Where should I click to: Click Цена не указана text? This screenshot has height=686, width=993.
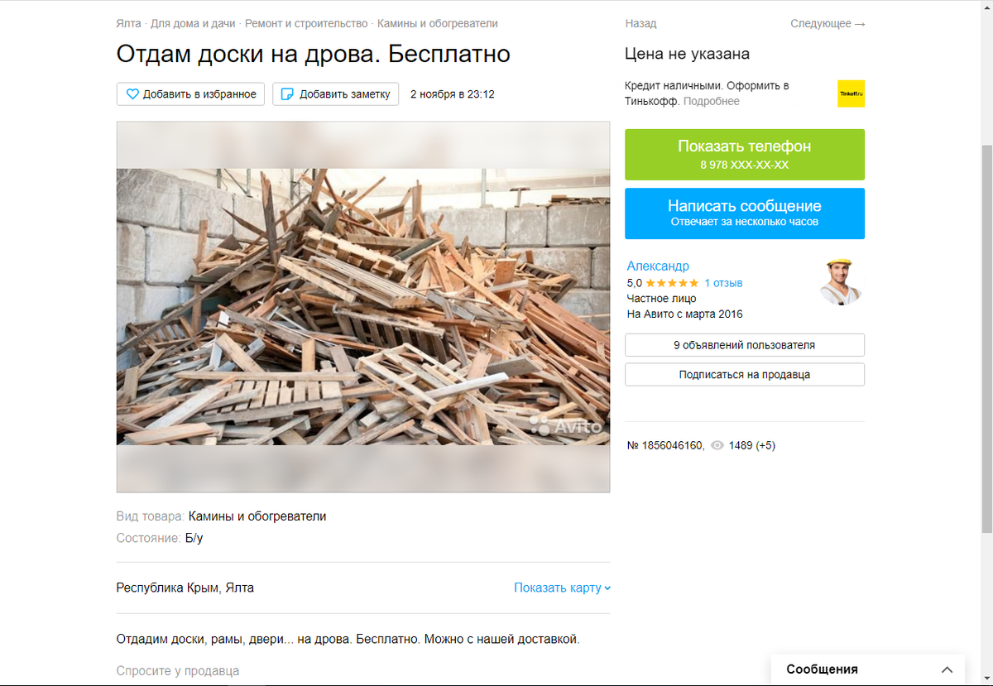687,54
